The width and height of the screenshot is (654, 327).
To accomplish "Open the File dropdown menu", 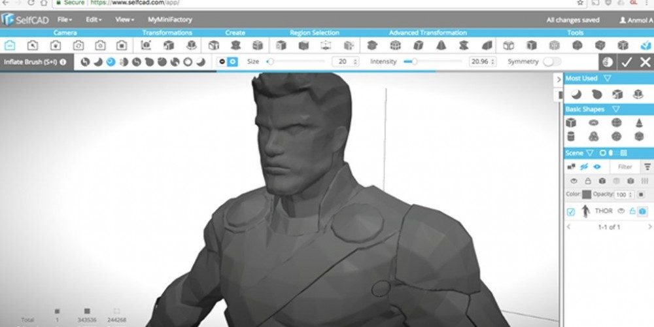I will click(65, 20).
